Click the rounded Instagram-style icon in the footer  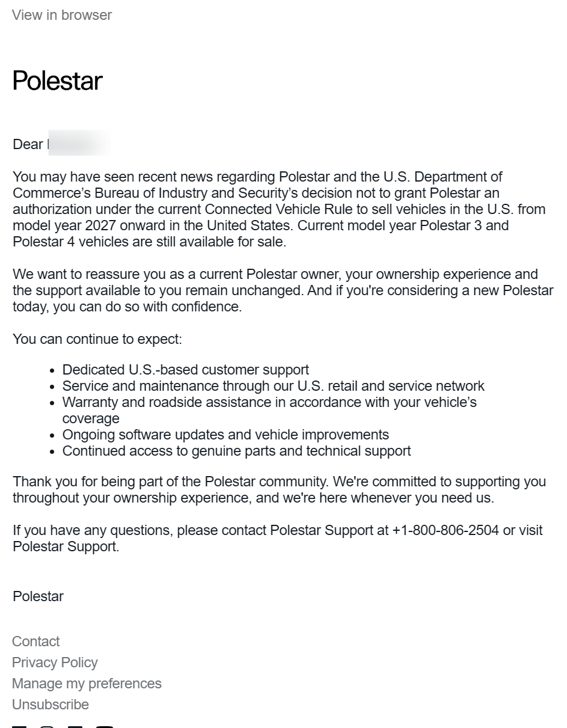(47, 726)
